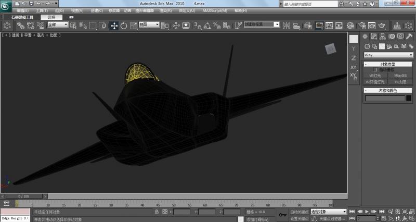Select the Cameras category icon

(389, 46)
